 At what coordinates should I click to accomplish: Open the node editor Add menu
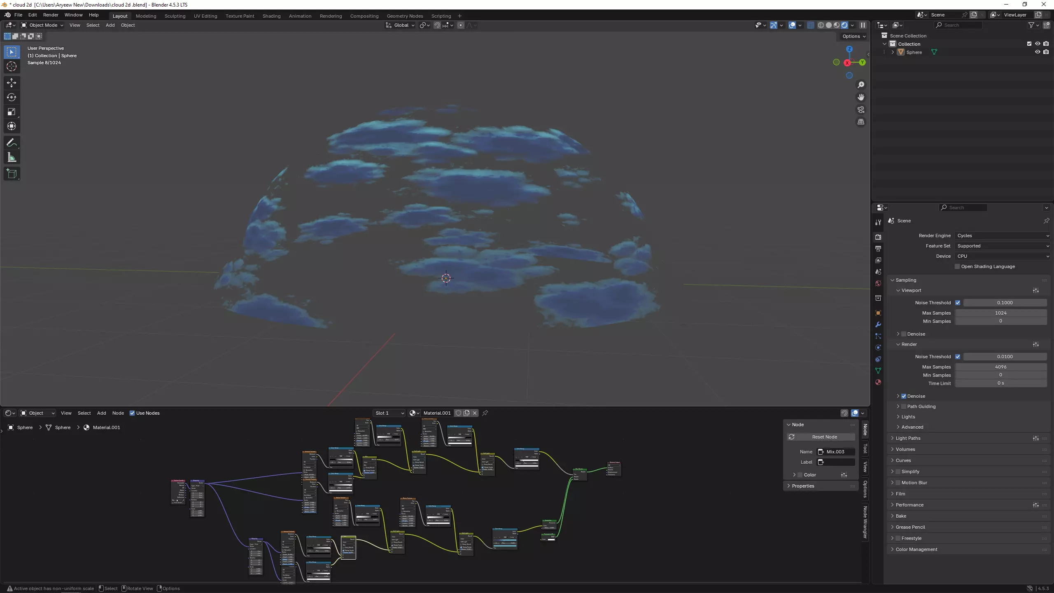(x=101, y=413)
